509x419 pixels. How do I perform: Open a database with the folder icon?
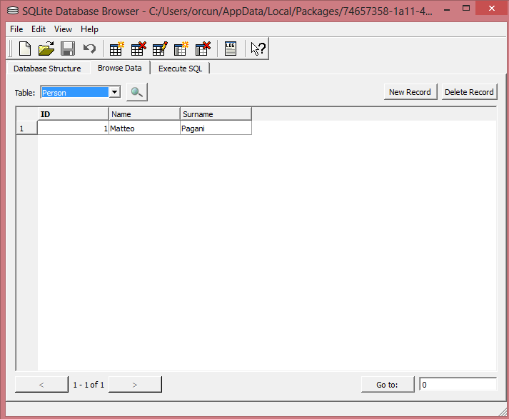[46, 49]
